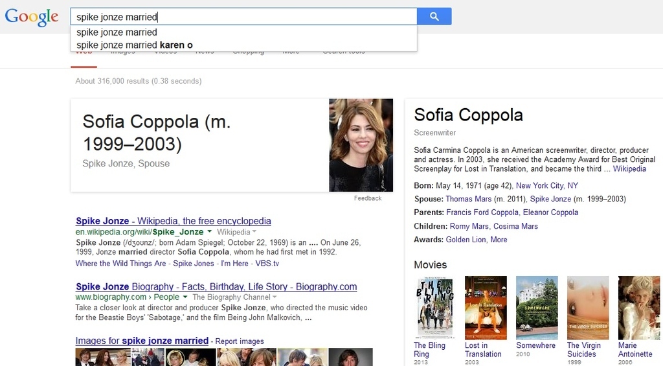This screenshot has width=663, height=366.
Task: Click 'Spike Jonze, Spouse' caption text
Action: coord(126,163)
